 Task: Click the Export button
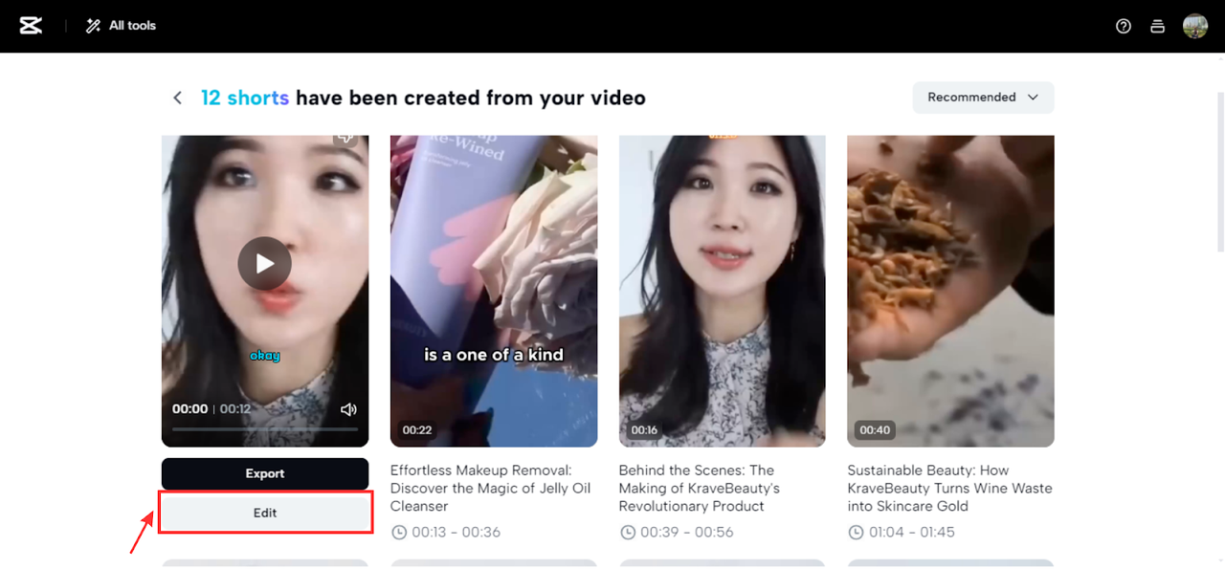(x=265, y=473)
